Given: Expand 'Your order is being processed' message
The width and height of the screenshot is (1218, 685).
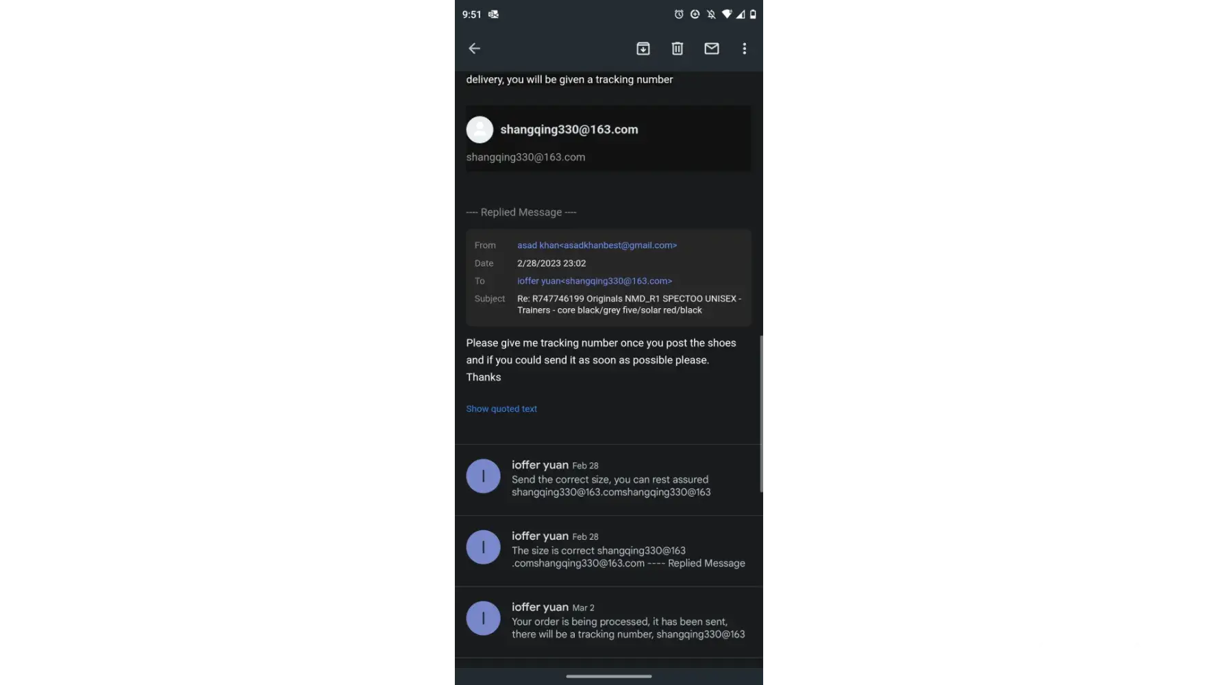Looking at the screenshot, I should [x=608, y=622].
